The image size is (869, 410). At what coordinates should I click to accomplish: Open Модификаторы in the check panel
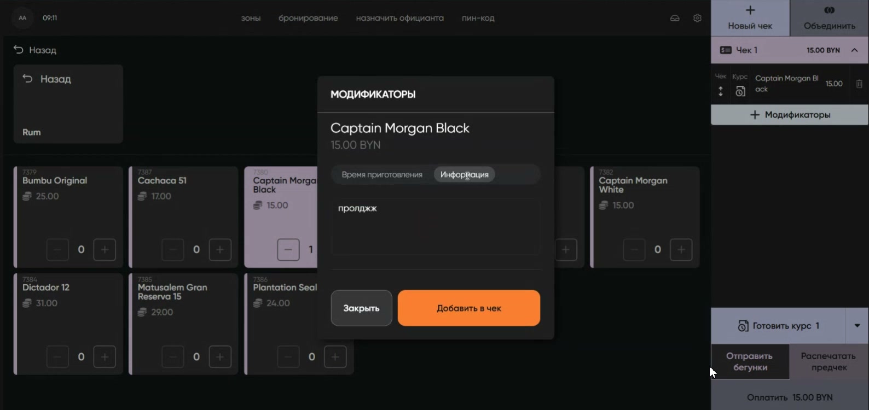click(790, 115)
